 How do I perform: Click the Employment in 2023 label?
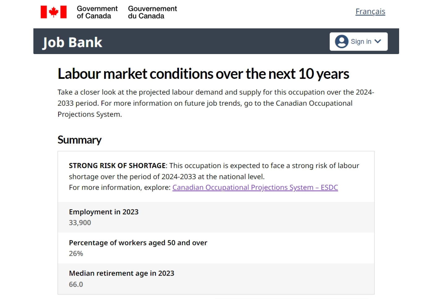tap(104, 212)
